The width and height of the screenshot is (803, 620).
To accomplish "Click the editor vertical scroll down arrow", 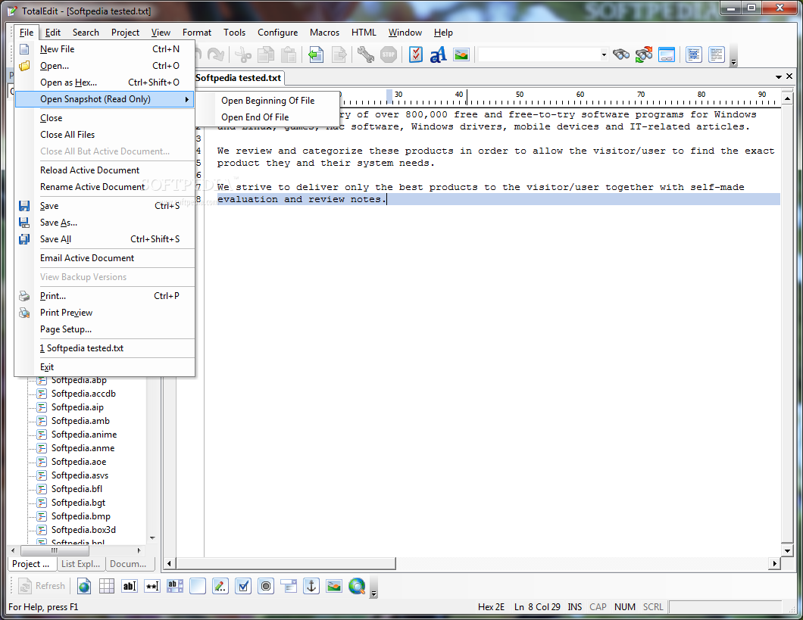I will coord(787,551).
